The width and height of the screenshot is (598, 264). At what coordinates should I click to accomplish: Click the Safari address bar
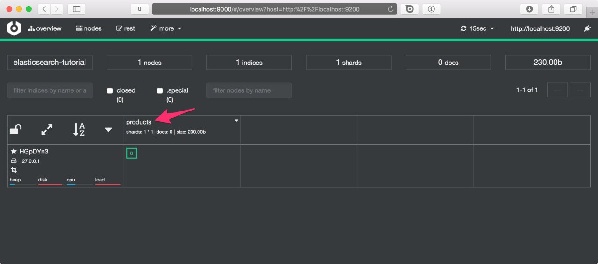(x=275, y=9)
